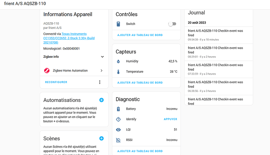Click APPUYER to identify the device

coord(171,119)
